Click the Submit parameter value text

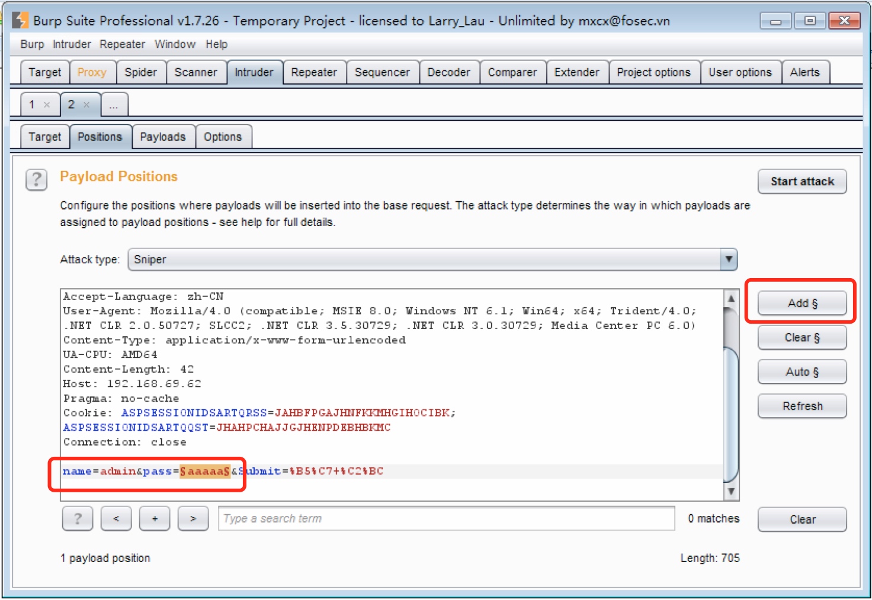(336, 471)
